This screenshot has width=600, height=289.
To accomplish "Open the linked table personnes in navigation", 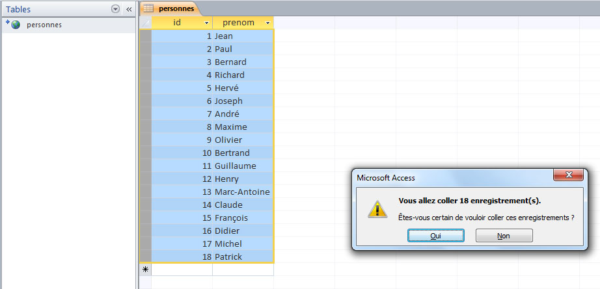I will pos(44,25).
